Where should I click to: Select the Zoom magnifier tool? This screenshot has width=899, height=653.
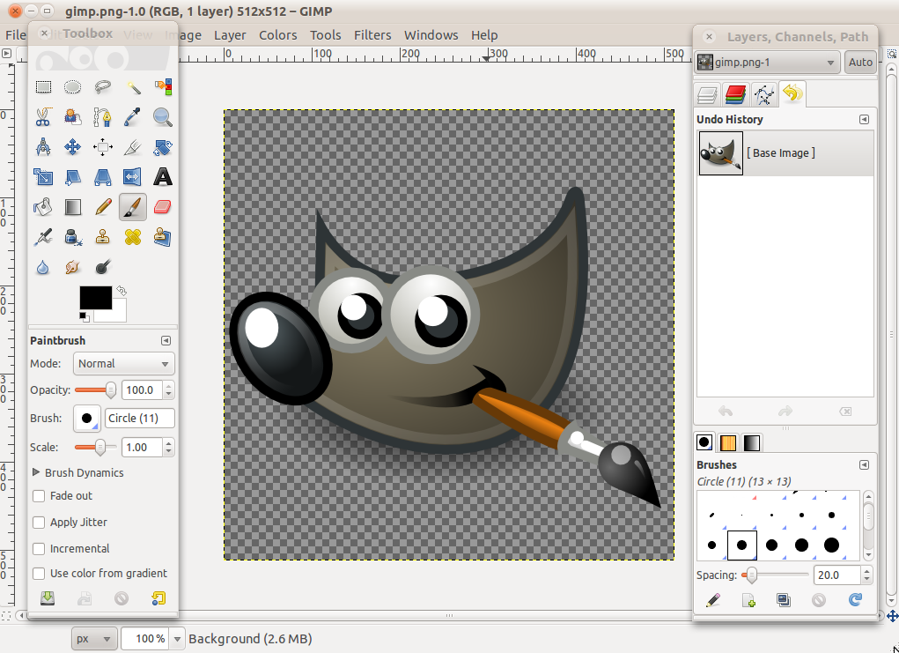coord(163,116)
